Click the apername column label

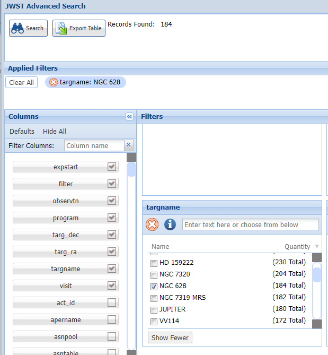coord(66,319)
